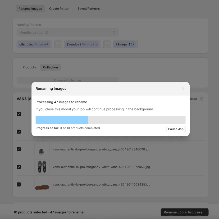219x219 pixels.
Task: Click the first underscore separator token
Action: coord(58,44)
